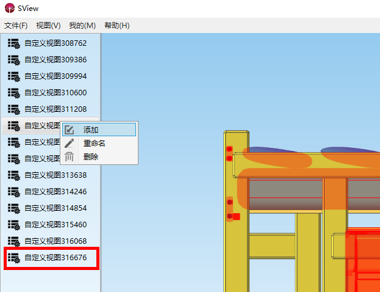Viewport: 380px width, 292px height.
Task: Click the list icon of 自定义视图316068
Action: pos(14,241)
